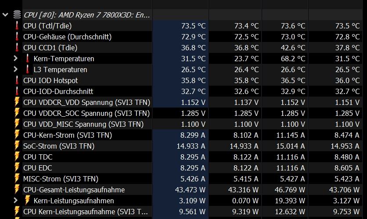Image resolution: width=367 pixels, height=219 pixels.
Task: Click the 68.2 °C maximum Kern-Temperaturen value
Action: pyautogui.click(x=293, y=59)
